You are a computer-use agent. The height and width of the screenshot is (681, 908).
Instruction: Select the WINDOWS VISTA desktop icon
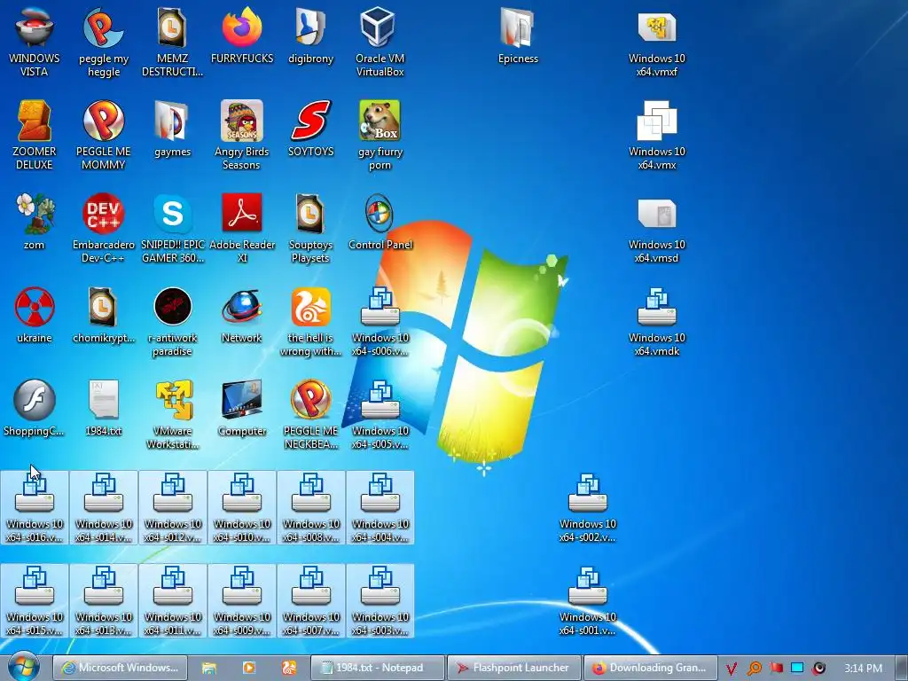[35, 42]
